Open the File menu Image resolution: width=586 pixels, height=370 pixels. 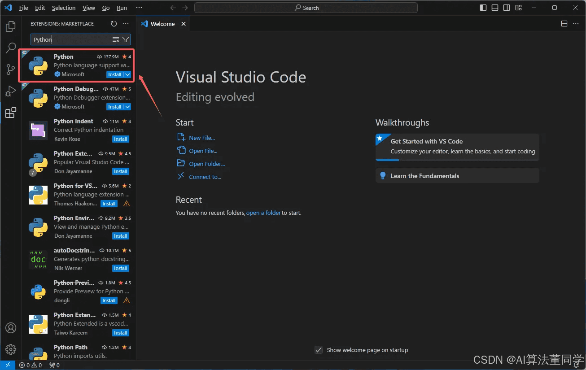[x=24, y=8]
